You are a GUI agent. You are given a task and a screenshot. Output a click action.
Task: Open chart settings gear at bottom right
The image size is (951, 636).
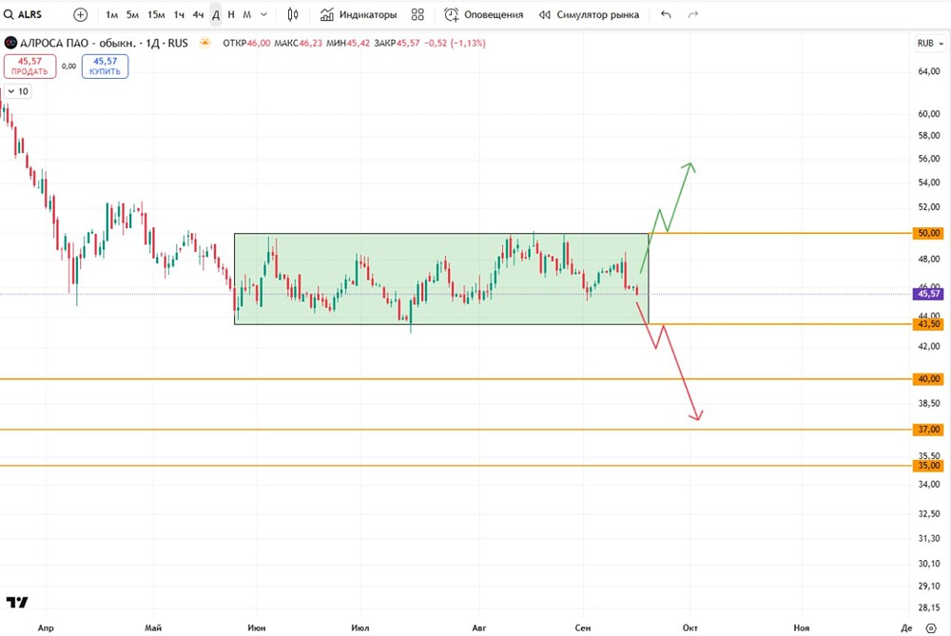[x=931, y=628]
